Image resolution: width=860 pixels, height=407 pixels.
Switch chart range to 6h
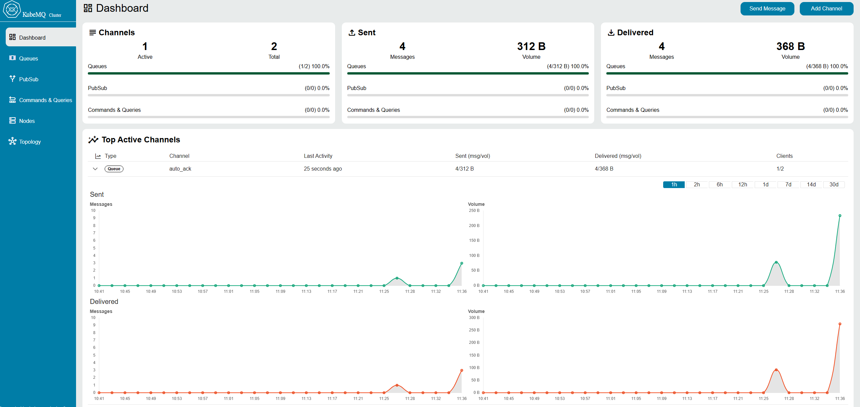(x=719, y=185)
